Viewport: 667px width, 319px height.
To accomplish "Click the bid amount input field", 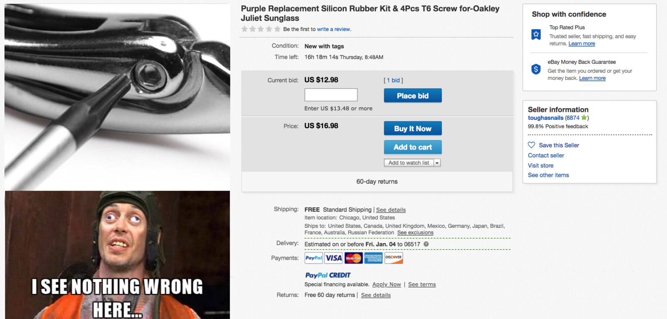I will point(331,95).
